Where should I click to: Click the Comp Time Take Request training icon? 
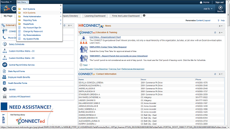(84, 49)
